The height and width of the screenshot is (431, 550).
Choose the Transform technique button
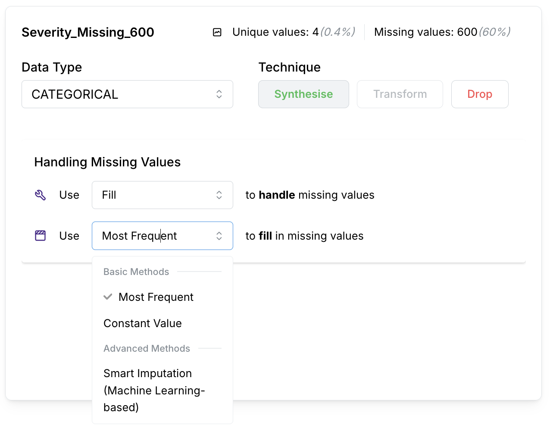click(x=400, y=94)
